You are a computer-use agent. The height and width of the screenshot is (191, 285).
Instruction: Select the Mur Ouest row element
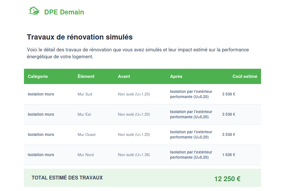point(87,134)
